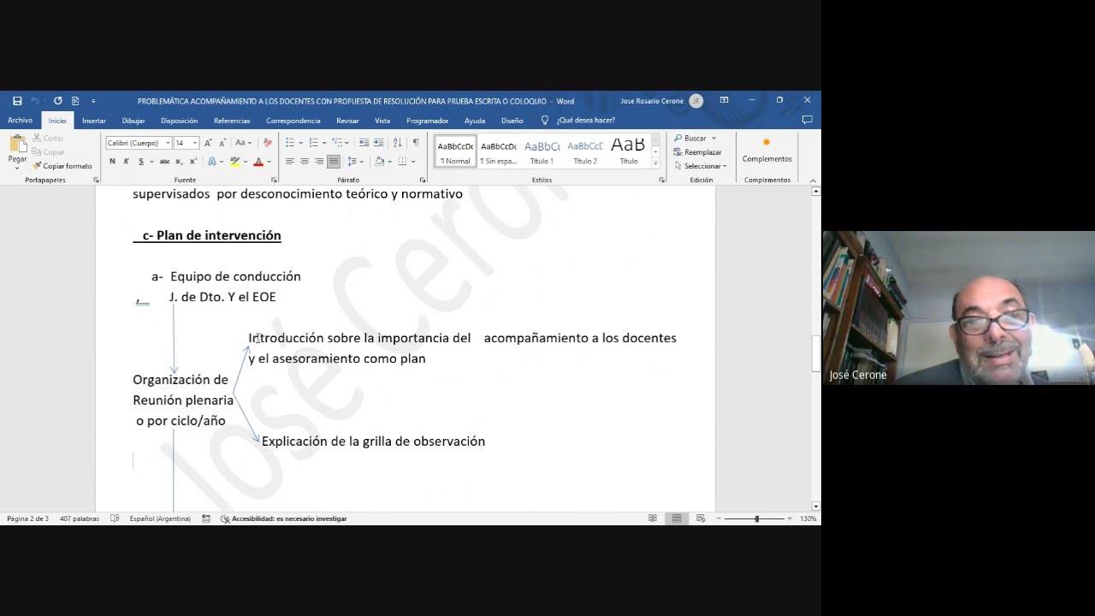Clear all formatting with eraser icon
This screenshot has height=616, width=1095.
coord(268,143)
